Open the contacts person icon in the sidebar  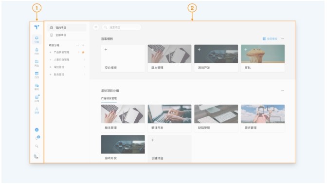[36, 110]
